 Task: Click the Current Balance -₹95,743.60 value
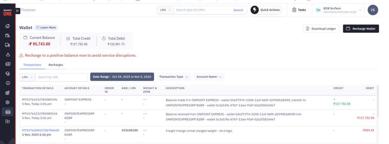point(39,44)
